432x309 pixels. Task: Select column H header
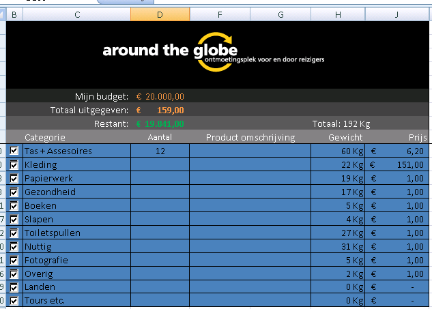click(x=338, y=14)
